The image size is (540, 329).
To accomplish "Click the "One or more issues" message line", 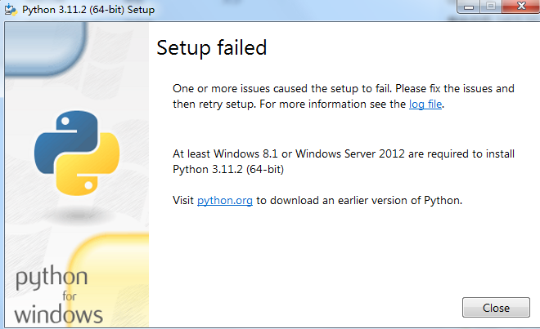I will pyautogui.click(x=343, y=87).
